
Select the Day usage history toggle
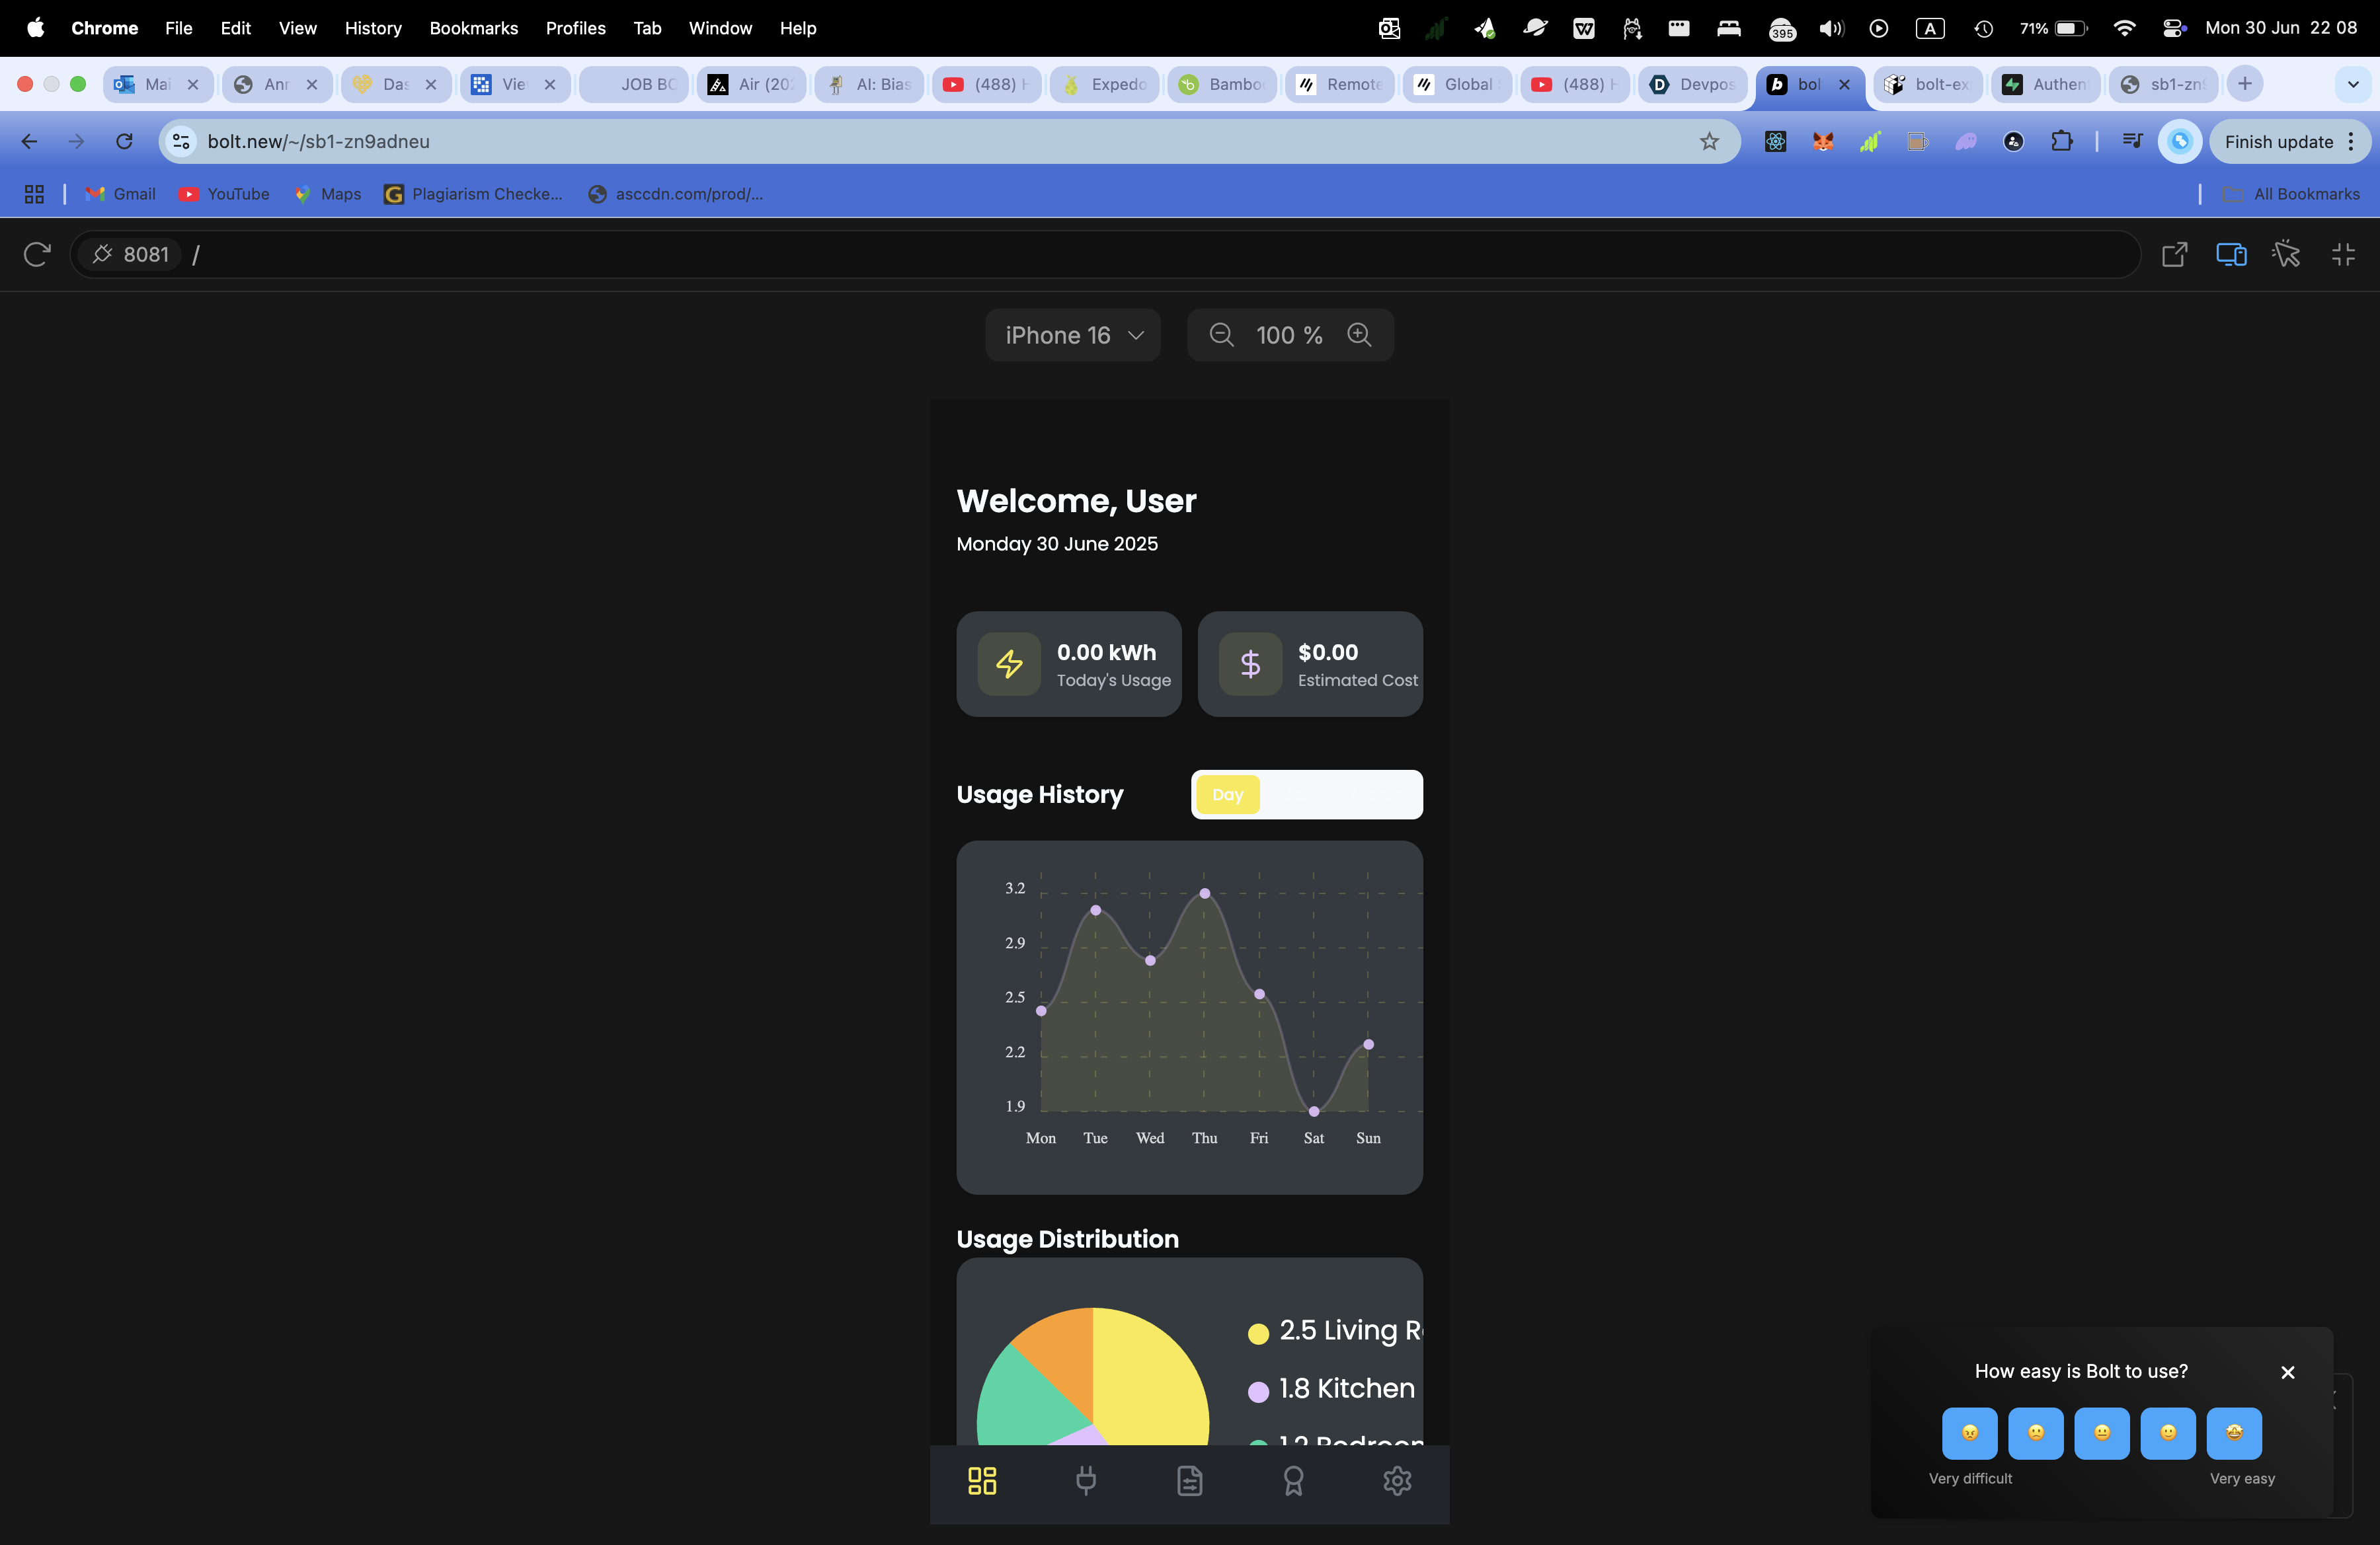[x=1228, y=796]
